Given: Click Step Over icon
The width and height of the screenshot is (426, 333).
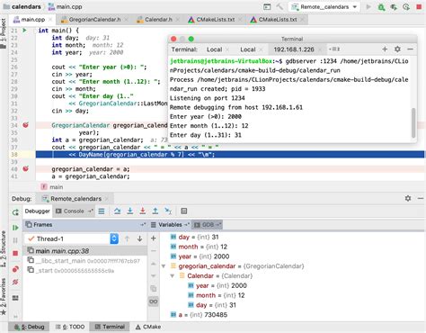Looking at the screenshot, I should point(118,211).
